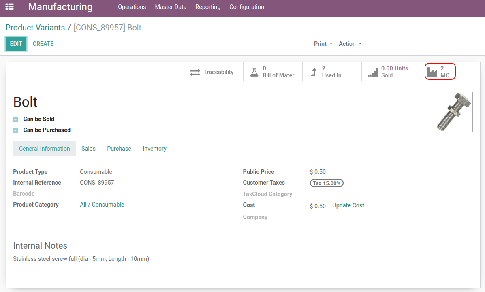Click the Units Sold signal bars icon
The width and height of the screenshot is (485, 292).
(372, 72)
